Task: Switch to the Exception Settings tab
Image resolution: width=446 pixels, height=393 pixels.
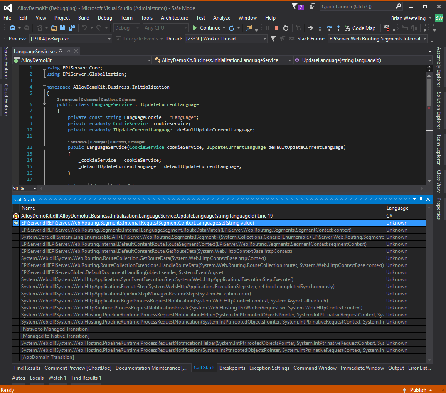Action: click(269, 368)
